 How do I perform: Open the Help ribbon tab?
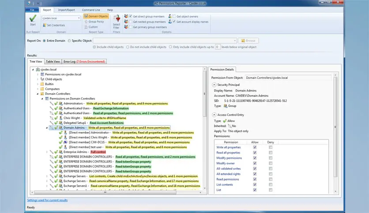[x=110, y=10]
